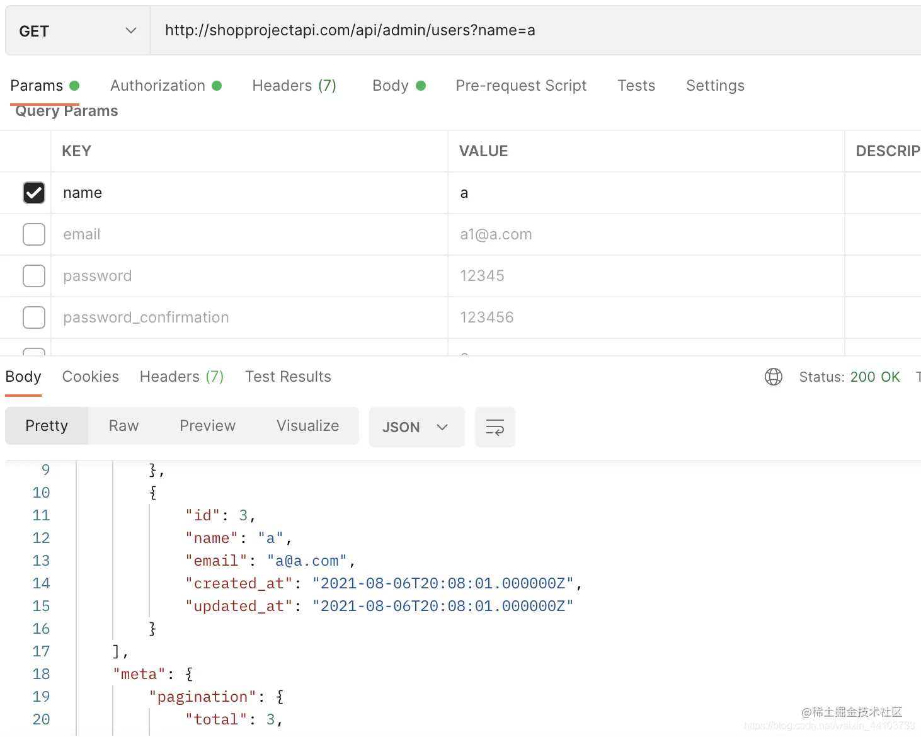The width and height of the screenshot is (921, 737).
Task: Select the Pretty view button
Action: coord(47,426)
